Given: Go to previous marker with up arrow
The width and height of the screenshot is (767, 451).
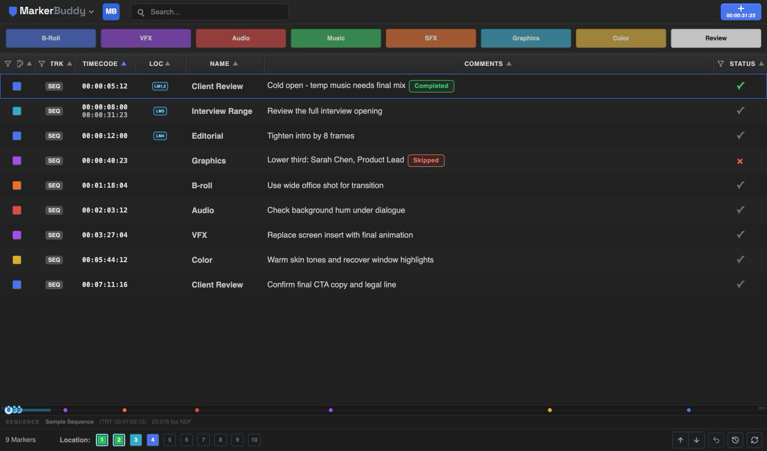Looking at the screenshot, I should coord(681,440).
